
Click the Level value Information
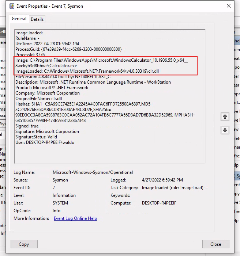point(64,195)
